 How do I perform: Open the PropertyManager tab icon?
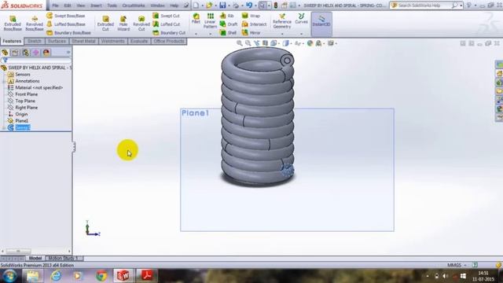(15, 53)
